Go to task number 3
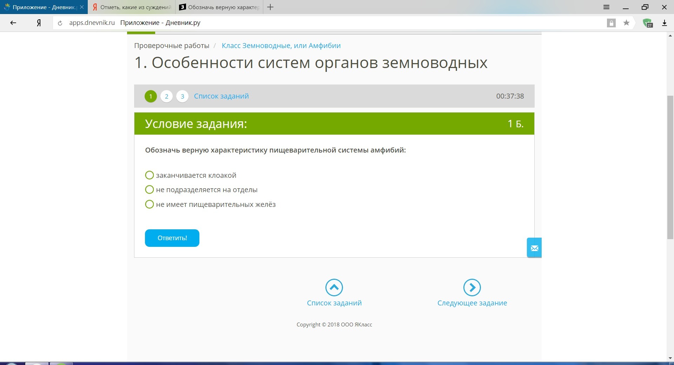The height and width of the screenshot is (365, 674). coord(182,96)
